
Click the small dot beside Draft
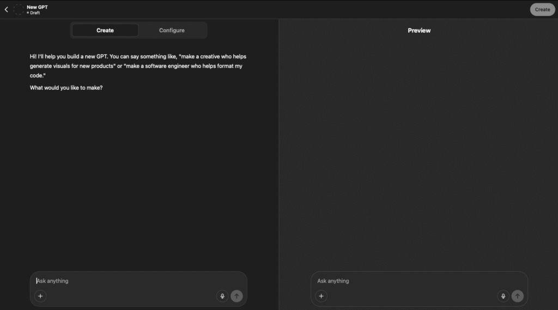(x=28, y=13)
